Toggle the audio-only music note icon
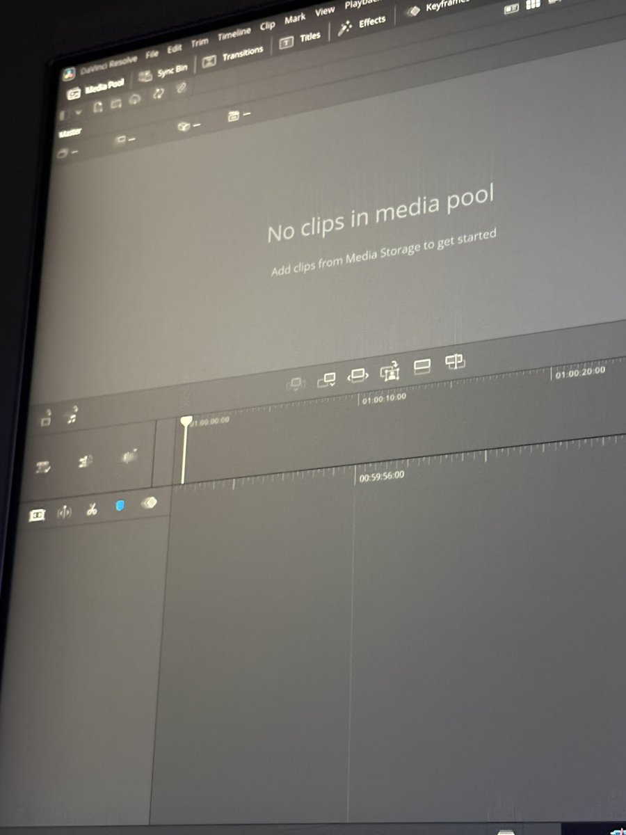 tap(72, 416)
